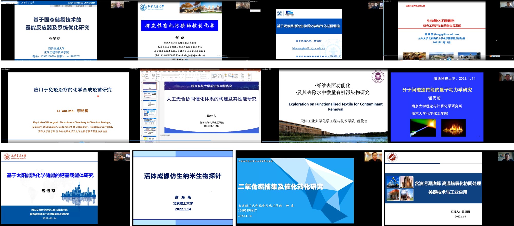The width and height of the screenshot is (514, 226).
Task: Select slide 4 thumbnail in slide panel
Action: (x=150, y=113)
